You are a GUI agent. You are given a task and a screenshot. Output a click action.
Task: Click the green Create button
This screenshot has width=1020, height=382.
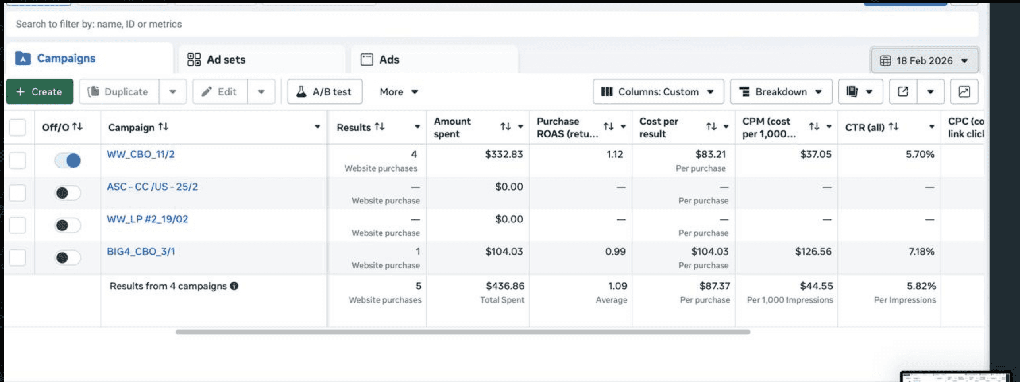click(39, 92)
